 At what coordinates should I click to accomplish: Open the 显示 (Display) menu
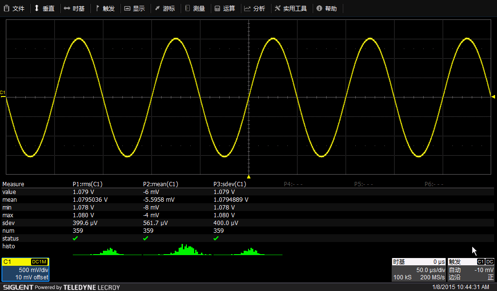[x=134, y=9]
